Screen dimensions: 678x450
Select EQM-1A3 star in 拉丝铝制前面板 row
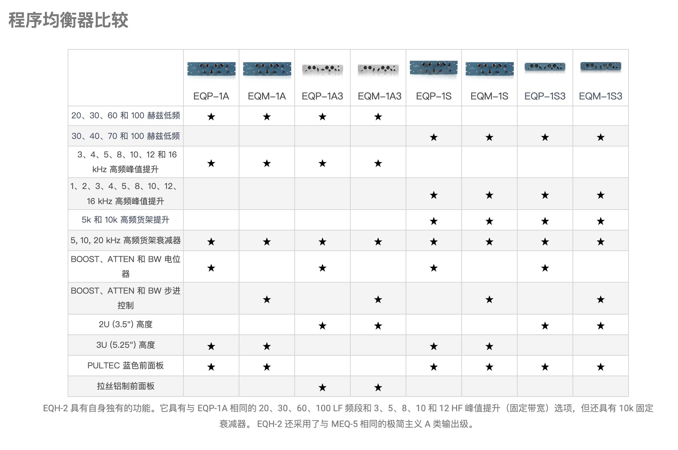pos(378,388)
